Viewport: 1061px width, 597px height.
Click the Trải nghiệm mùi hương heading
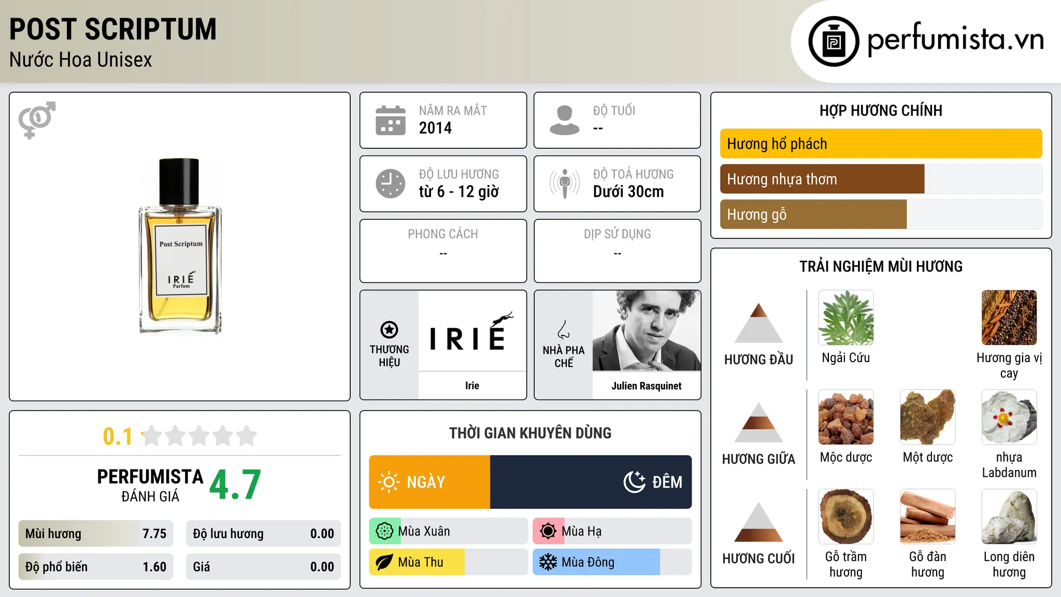click(881, 266)
